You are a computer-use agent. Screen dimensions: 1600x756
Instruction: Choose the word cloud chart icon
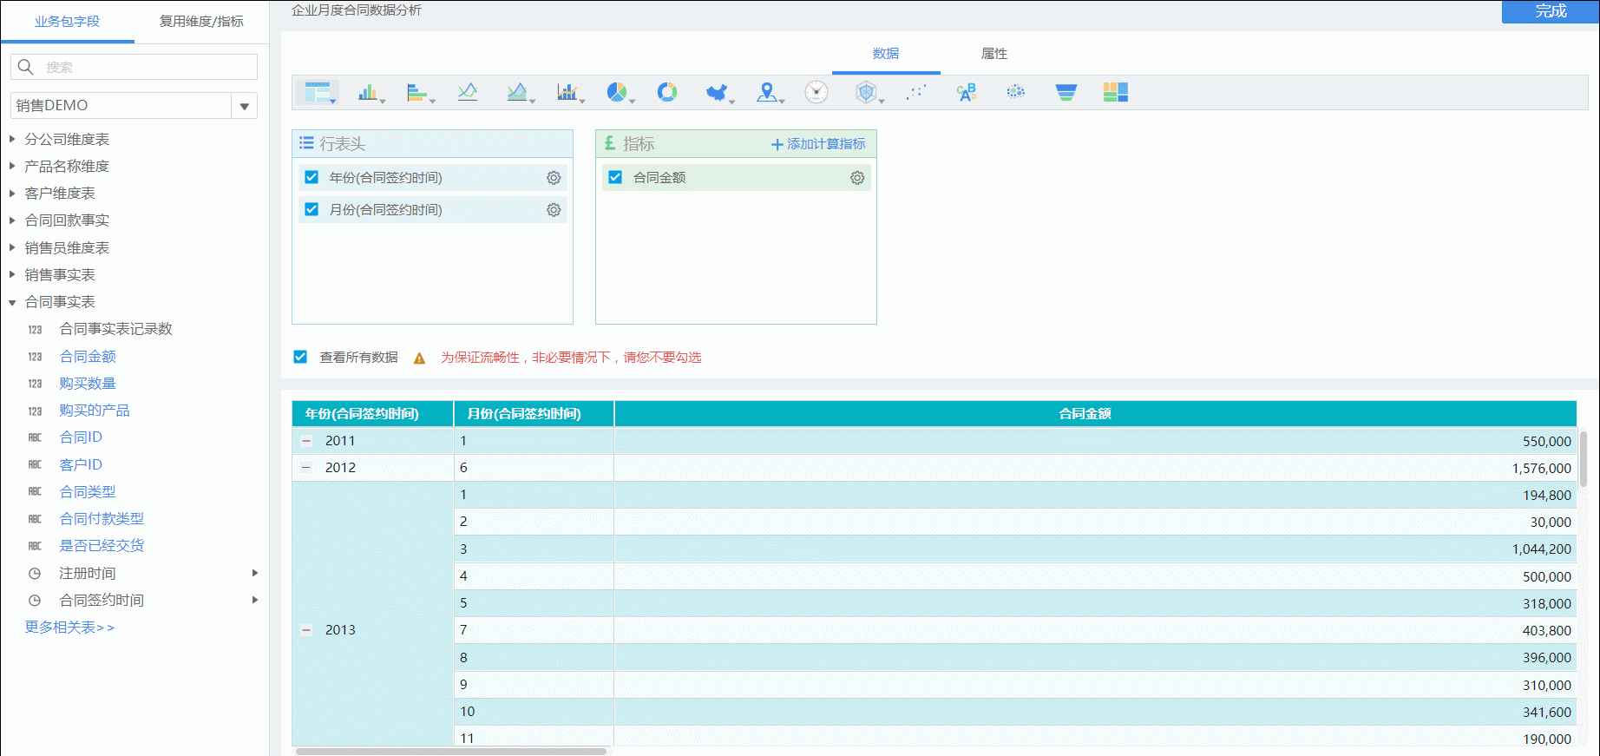coord(967,92)
